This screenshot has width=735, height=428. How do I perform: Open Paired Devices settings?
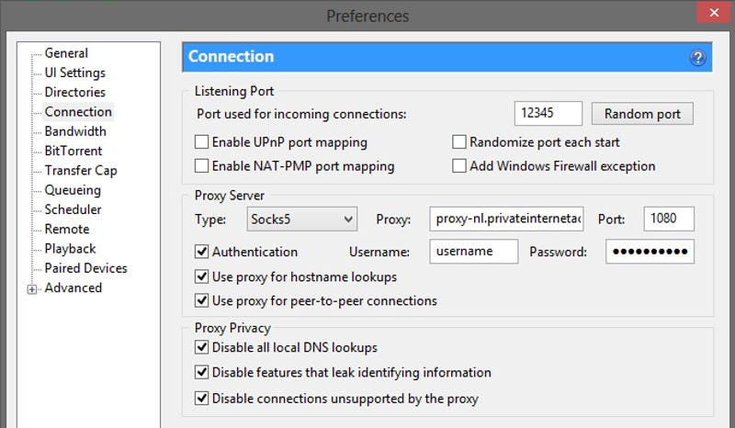[85, 268]
